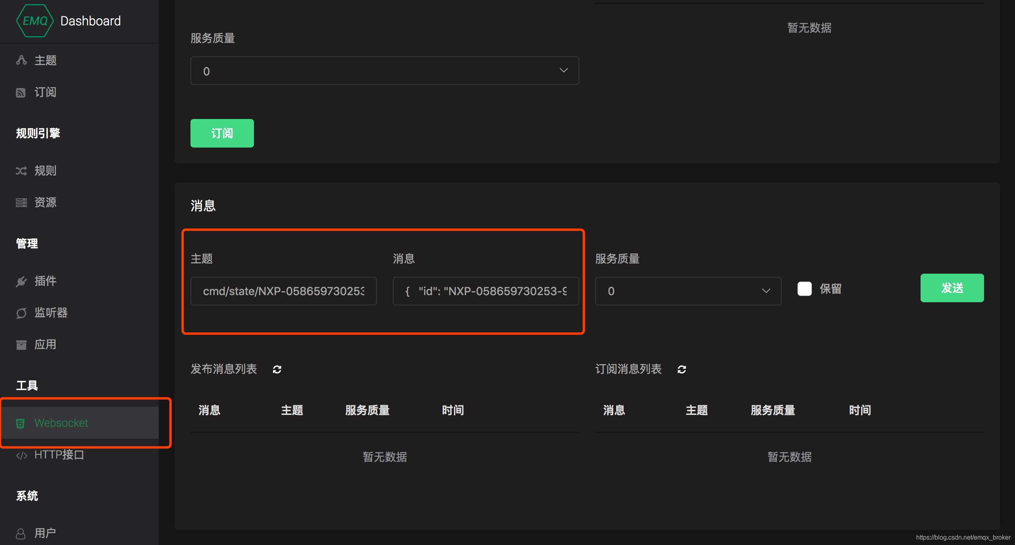
Task: Click the 主题 input field in message section
Action: pyautogui.click(x=283, y=291)
